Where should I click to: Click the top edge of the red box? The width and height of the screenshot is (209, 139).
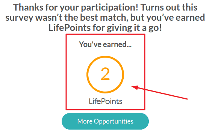[x=105, y=34]
